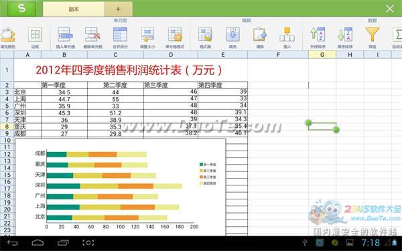Select table header cell 第二季度 in row 2

pyautogui.click(x=115, y=85)
